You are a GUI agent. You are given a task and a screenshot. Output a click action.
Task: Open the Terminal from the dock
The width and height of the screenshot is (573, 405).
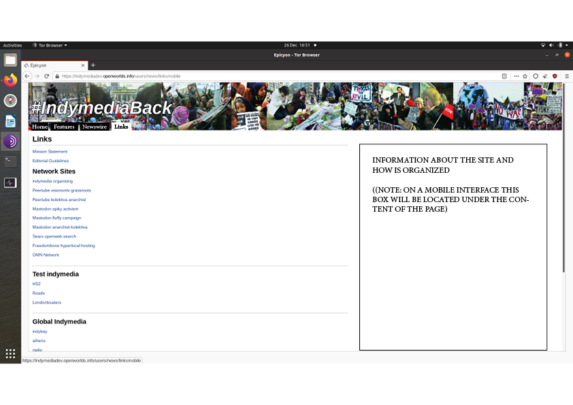[10, 161]
